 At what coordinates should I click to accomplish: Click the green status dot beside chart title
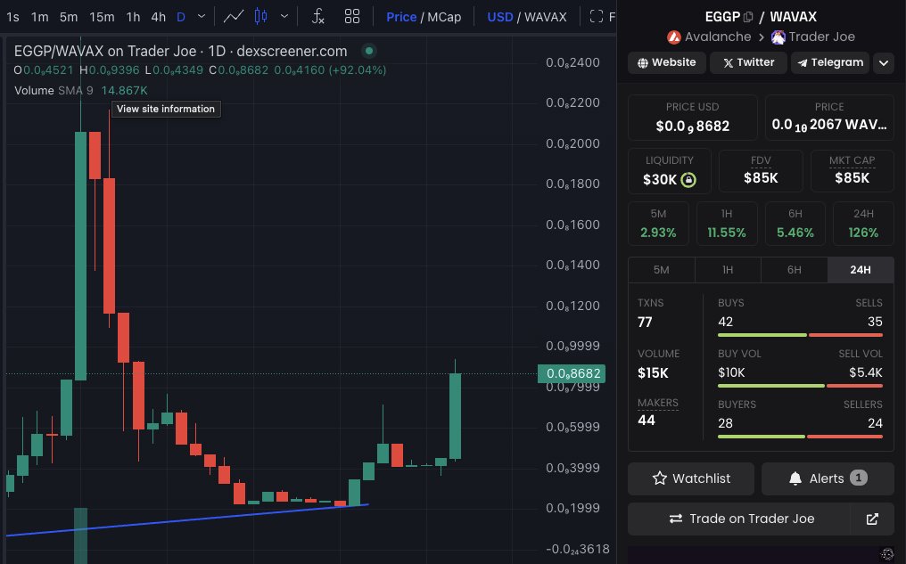(x=368, y=51)
